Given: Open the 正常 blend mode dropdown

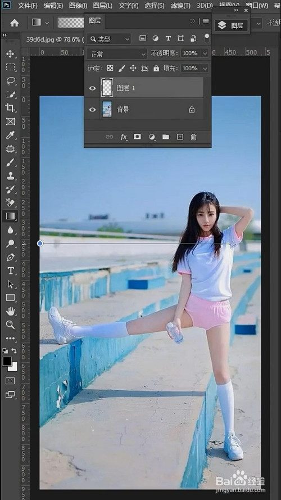Looking at the screenshot, I should point(116,54).
